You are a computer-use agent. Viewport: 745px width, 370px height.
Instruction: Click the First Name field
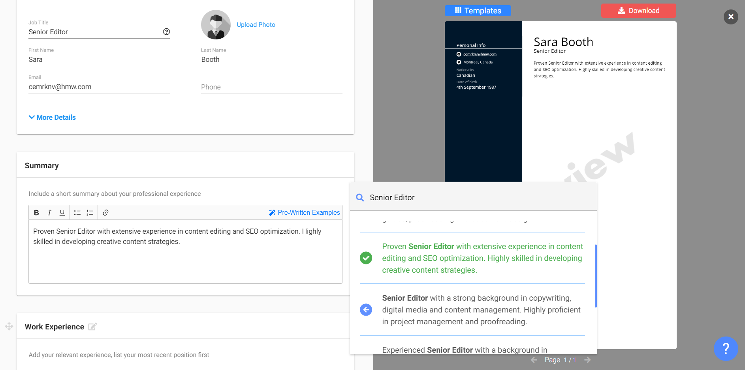click(x=99, y=59)
